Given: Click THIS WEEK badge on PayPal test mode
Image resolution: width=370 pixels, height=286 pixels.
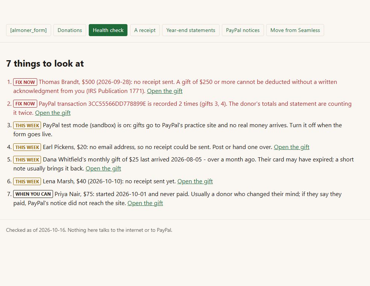Looking at the screenshot, I should (x=27, y=125).
